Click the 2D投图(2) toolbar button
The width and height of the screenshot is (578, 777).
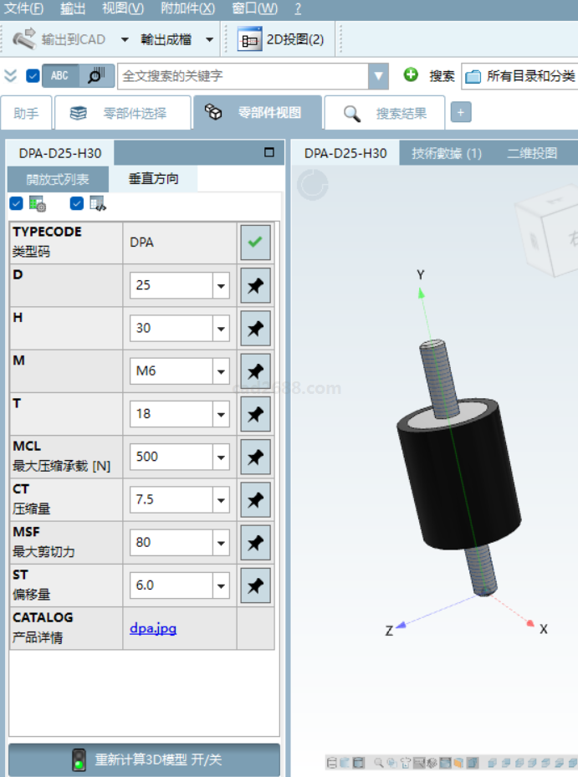[281, 39]
